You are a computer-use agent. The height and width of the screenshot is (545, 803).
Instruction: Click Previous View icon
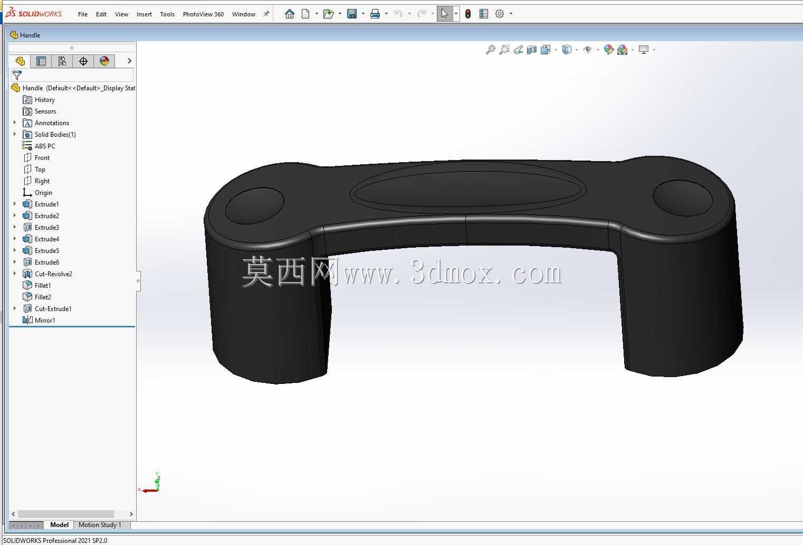(x=518, y=50)
